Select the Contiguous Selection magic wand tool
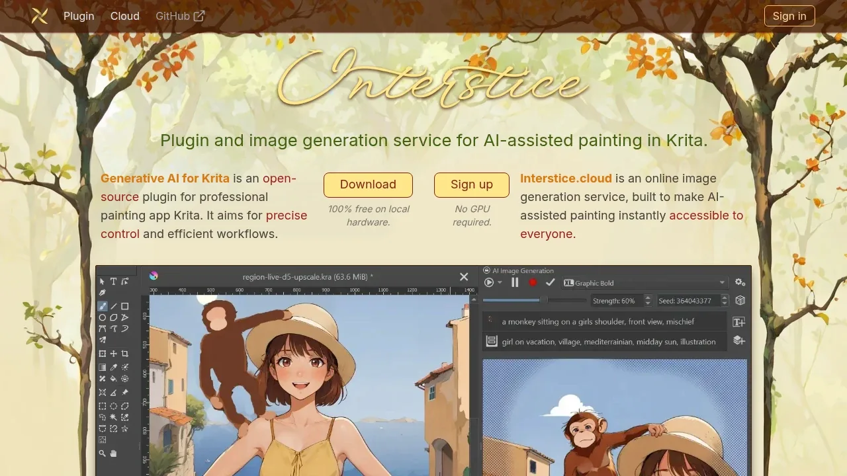 (113, 417)
